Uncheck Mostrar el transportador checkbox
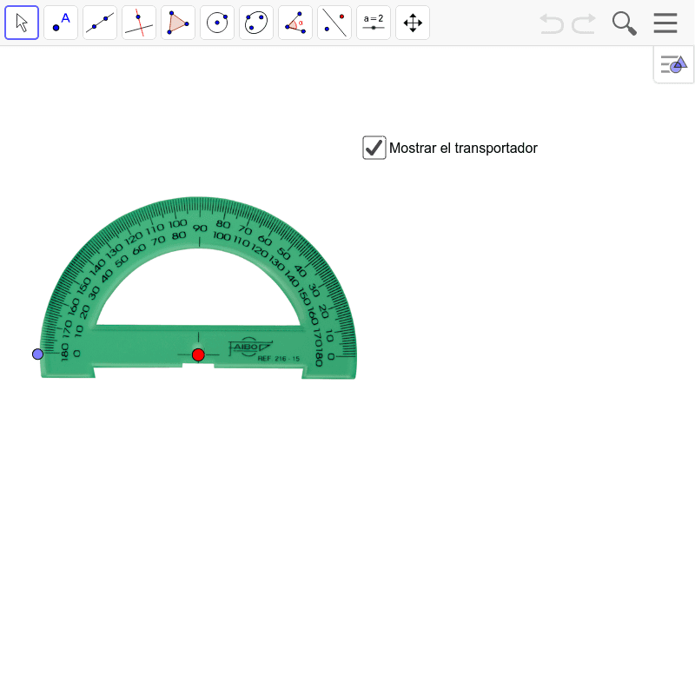 (374, 148)
